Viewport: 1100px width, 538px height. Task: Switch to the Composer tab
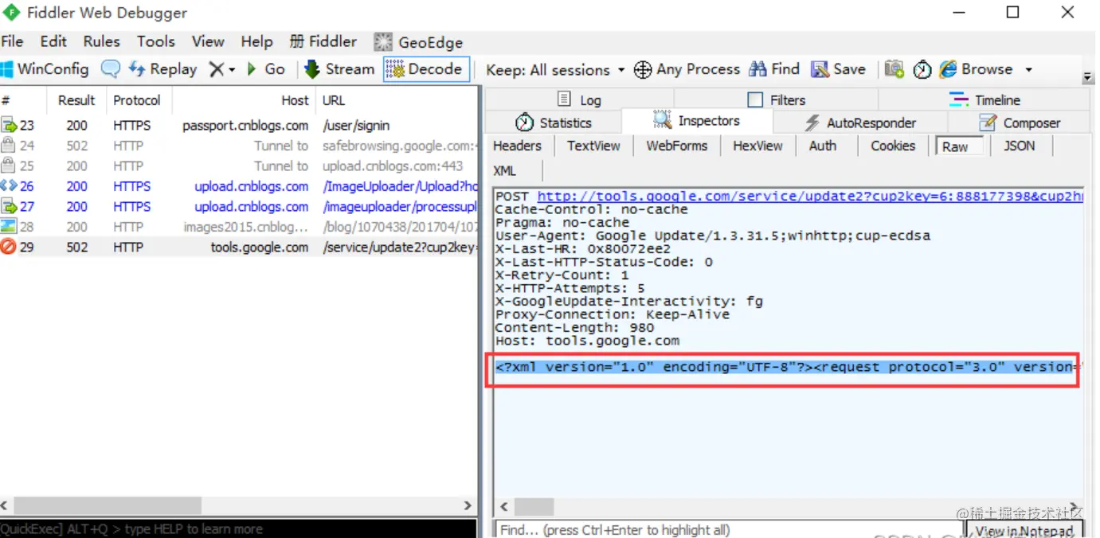tap(1019, 123)
